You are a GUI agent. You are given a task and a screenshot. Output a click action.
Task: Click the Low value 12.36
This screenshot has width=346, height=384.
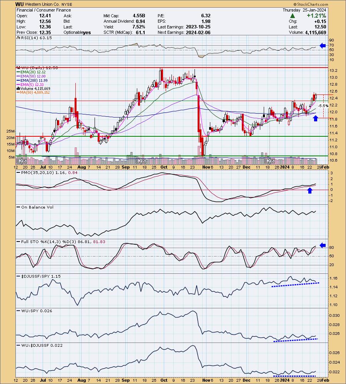pyautogui.click(x=45, y=27)
